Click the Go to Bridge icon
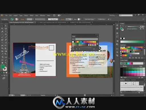The height and width of the screenshot is (110, 146). click(54, 15)
